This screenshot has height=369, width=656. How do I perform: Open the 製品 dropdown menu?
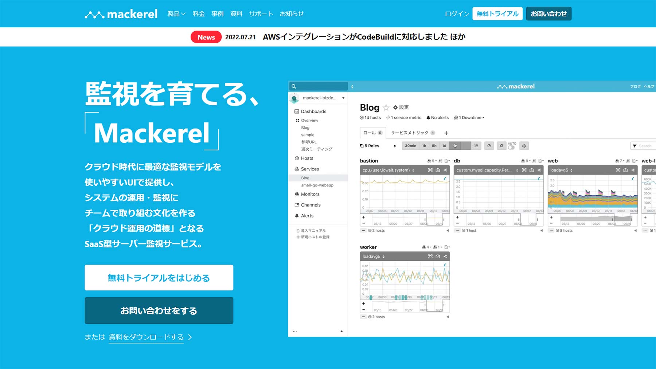tap(176, 14)
